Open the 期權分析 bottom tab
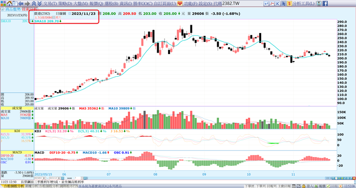The width and height of the screenshot is (356, 188). tap(32, 186)
